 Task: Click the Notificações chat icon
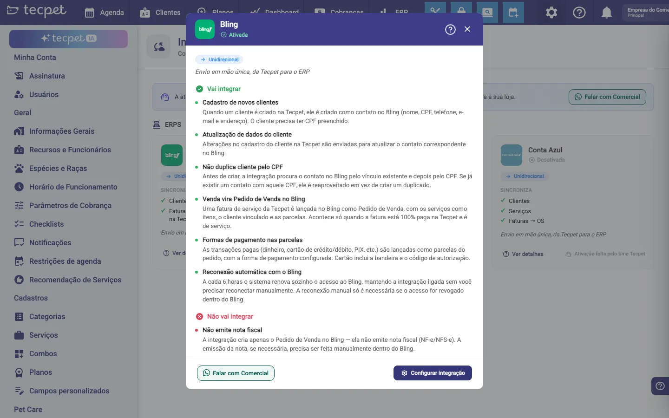click(x=19, y=242)
